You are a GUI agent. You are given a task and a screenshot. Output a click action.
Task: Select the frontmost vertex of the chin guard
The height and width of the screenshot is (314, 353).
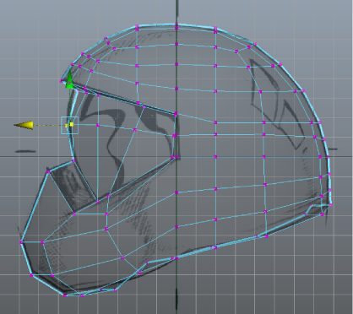(21, 242)
